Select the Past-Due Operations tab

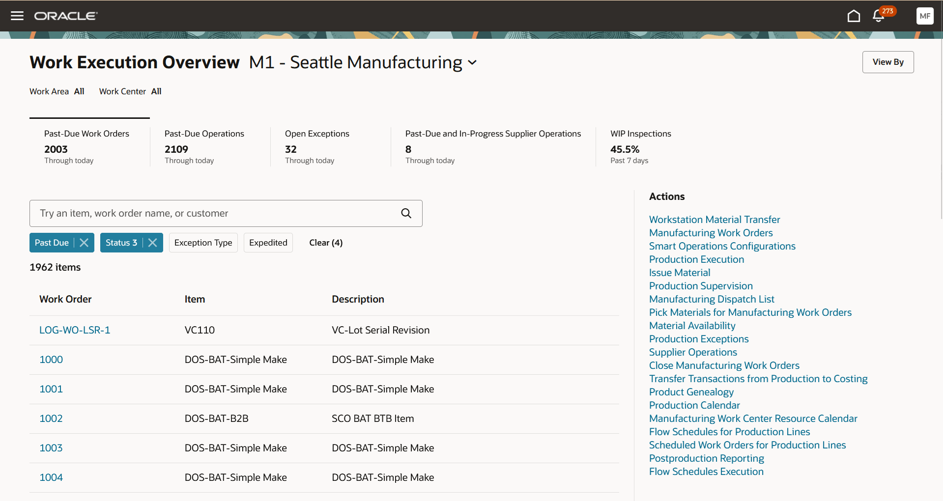pyautogui.click(x=210, y=146)
